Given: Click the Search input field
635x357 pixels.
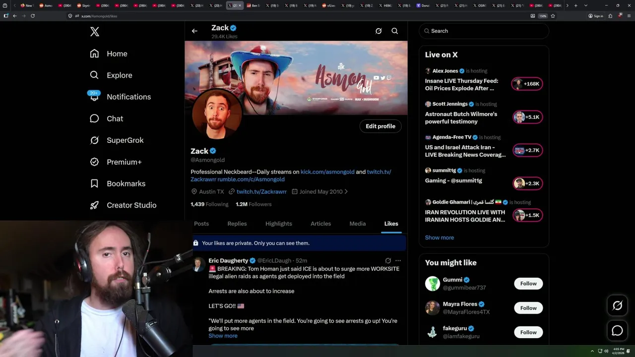Looking at the screenshot, I should pos(484,31).
